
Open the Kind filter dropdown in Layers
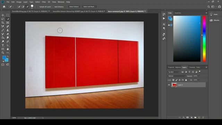[x=174, y=72]
